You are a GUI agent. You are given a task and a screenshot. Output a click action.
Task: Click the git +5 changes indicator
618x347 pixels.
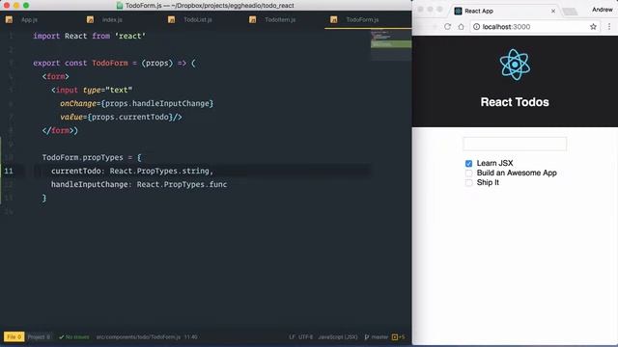point(399,336)
